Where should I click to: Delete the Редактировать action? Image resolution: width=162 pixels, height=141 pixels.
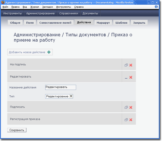tap(131, 77)
